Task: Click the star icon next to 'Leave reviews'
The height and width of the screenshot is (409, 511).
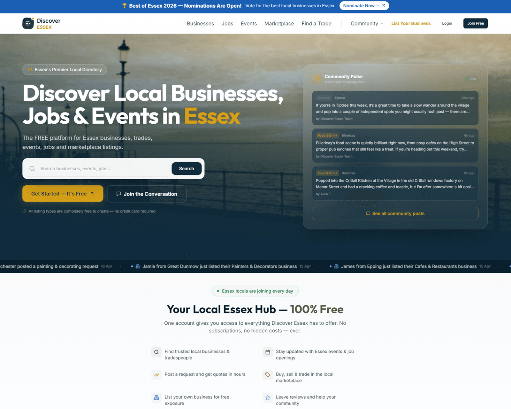Action: click(267, 397)
